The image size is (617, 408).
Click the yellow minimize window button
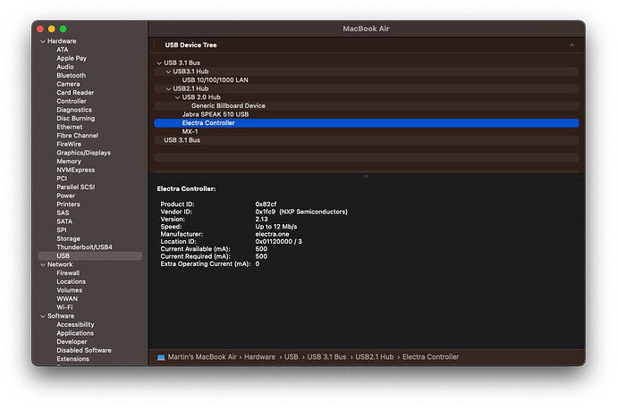click(x=52, y=29)
